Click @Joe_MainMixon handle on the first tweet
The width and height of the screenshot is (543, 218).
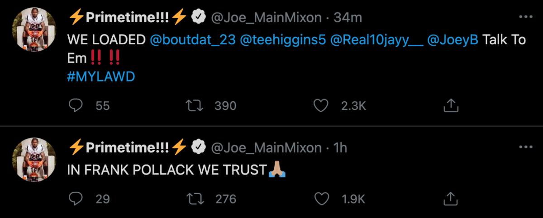(x=267, y=17)
